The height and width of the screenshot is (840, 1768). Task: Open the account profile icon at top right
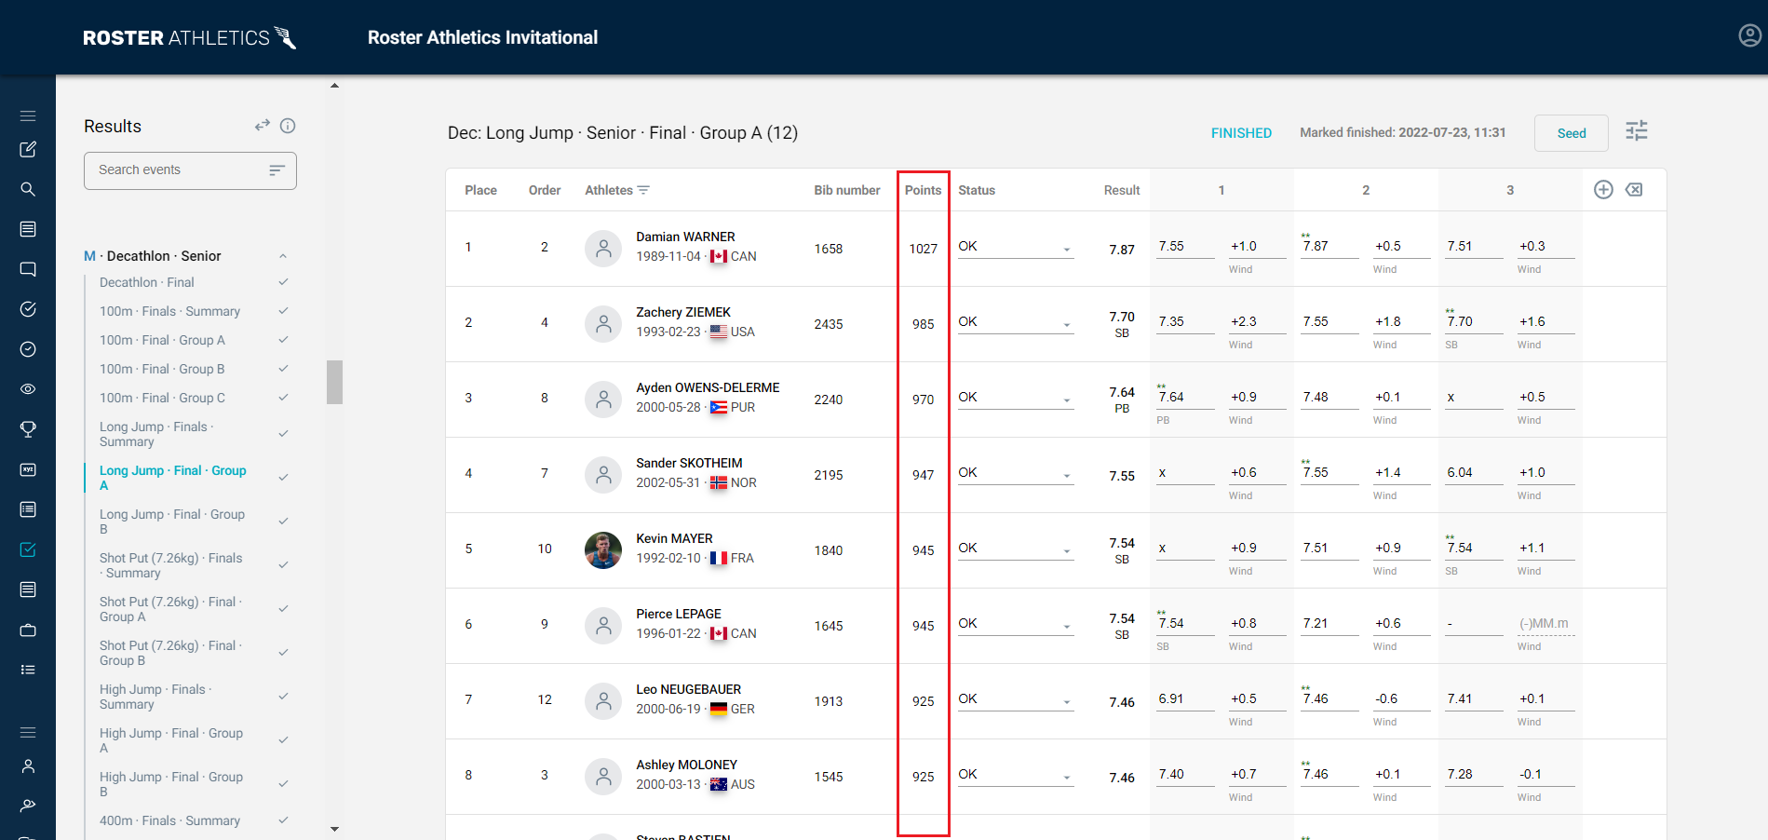1749,36
